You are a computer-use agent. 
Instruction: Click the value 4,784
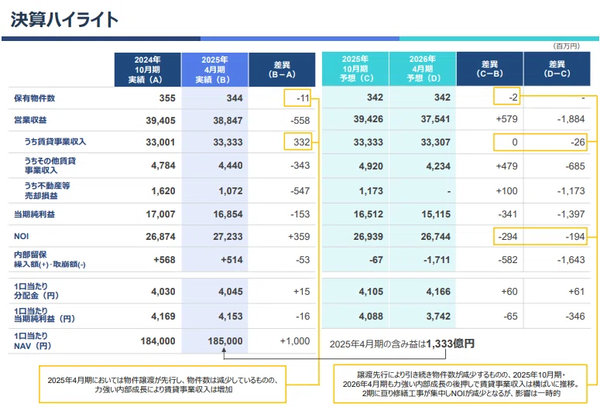point(163,166)
